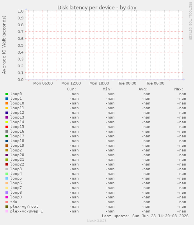Click the Tue 00:00 time axis label
This screenshot has width=194, height=225.
tap(127, 83)
